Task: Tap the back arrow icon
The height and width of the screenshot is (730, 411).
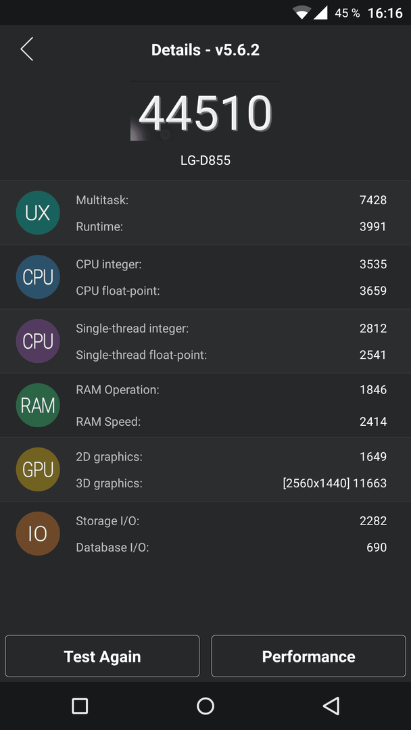Action: (26, 49)
